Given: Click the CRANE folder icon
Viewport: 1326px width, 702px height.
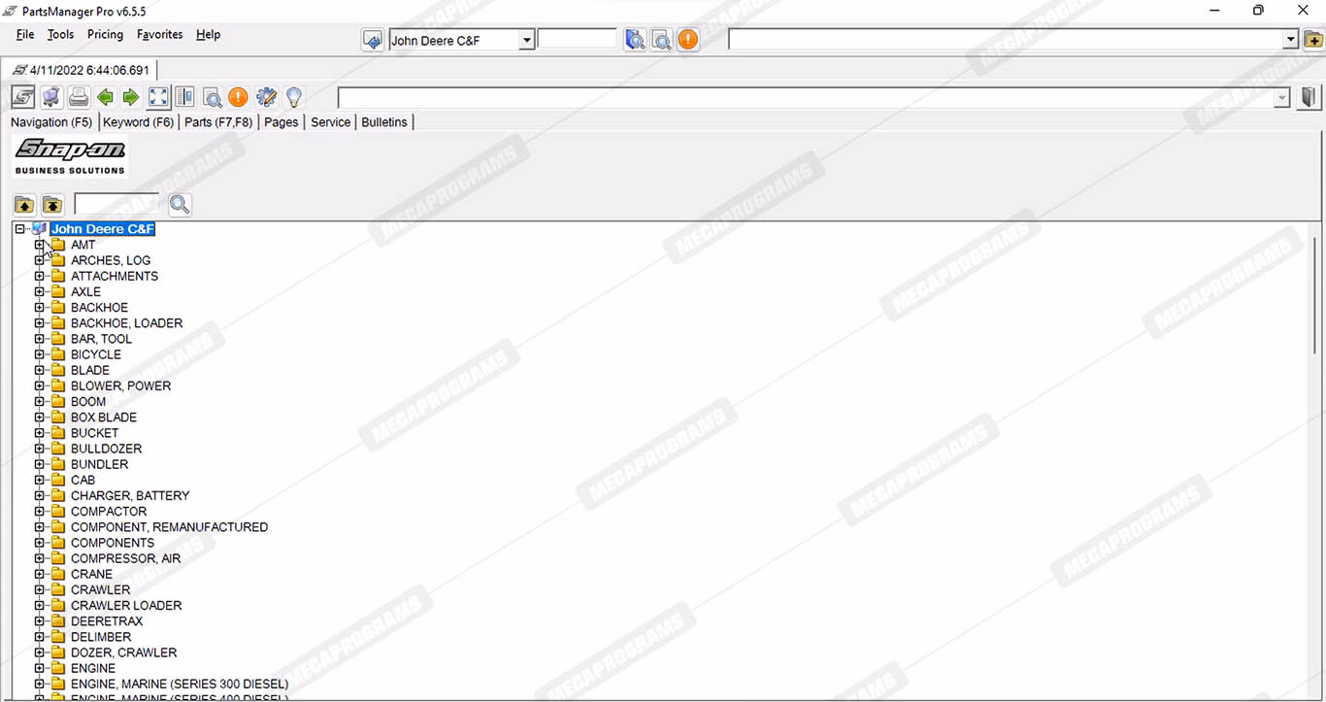Looking at the screenshot, I should tap(58, 574).
